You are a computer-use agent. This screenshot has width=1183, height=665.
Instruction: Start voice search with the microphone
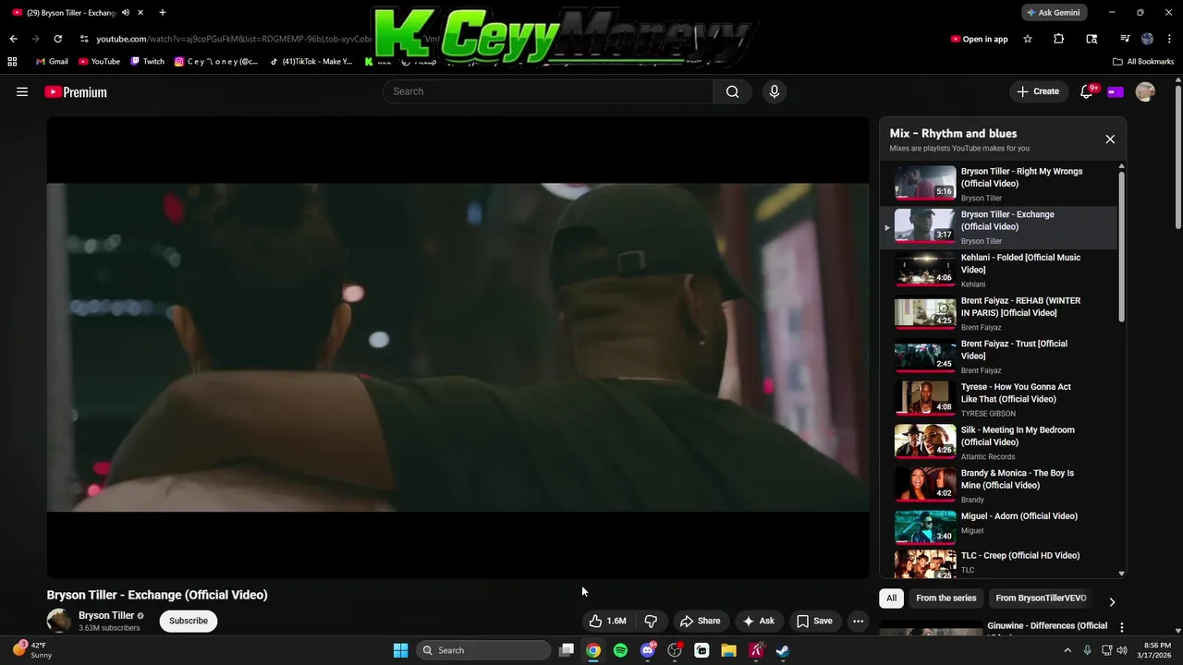click(x=774, y=91)
